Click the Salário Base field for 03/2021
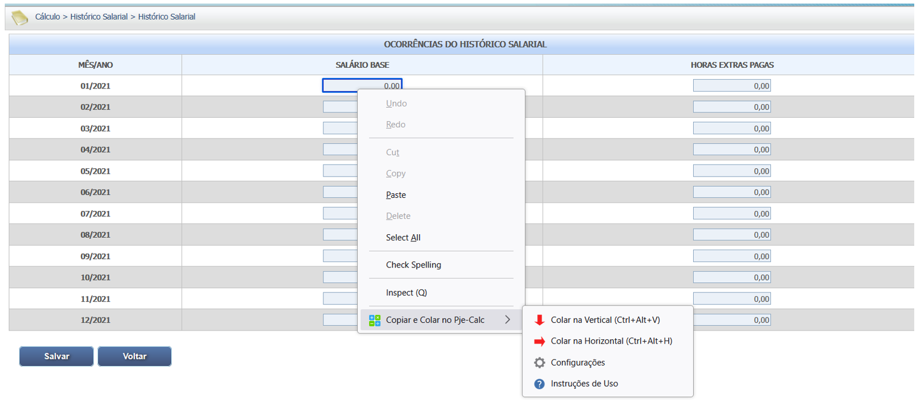Image resolution: width=919 pixels, height=403 pixels. click(x=339, y=128)
